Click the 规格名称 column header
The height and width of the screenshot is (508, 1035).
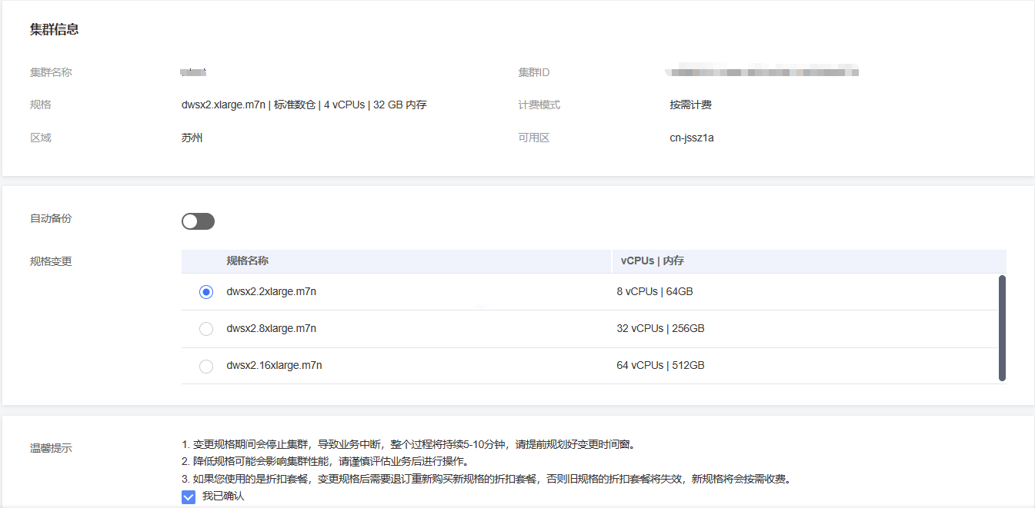click(247, 261)
